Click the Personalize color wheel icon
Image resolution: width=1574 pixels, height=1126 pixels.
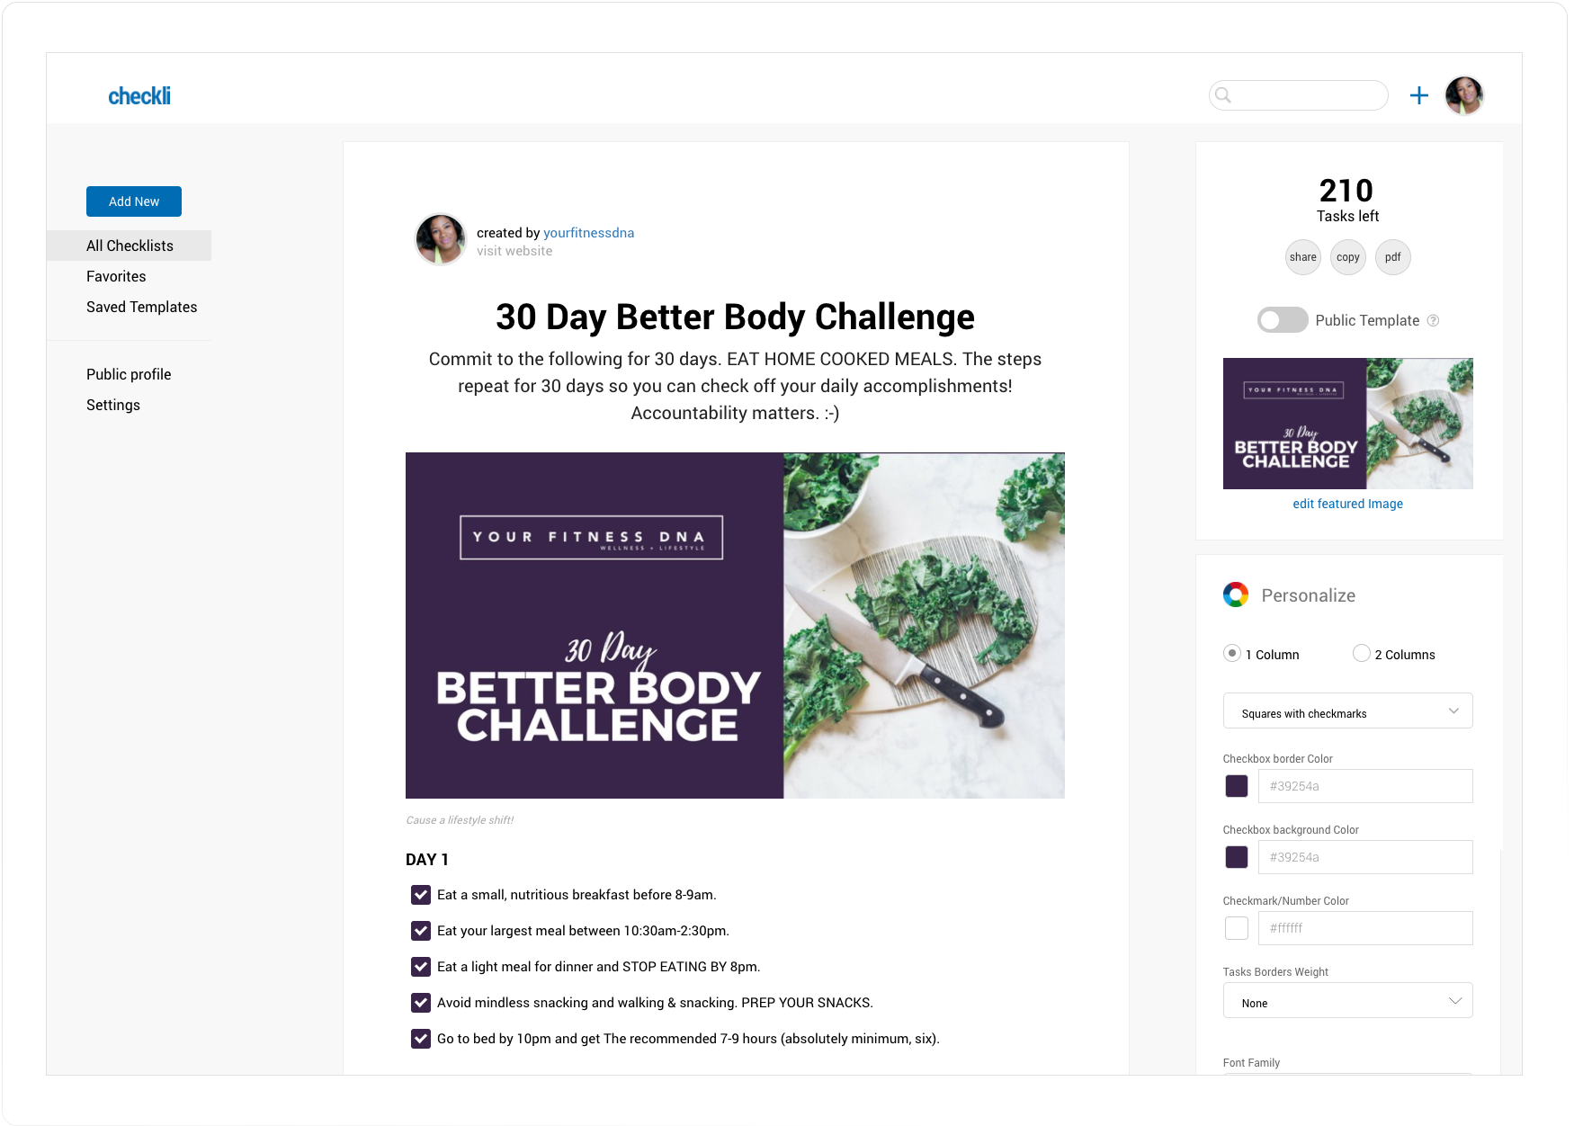point(1236,594)
